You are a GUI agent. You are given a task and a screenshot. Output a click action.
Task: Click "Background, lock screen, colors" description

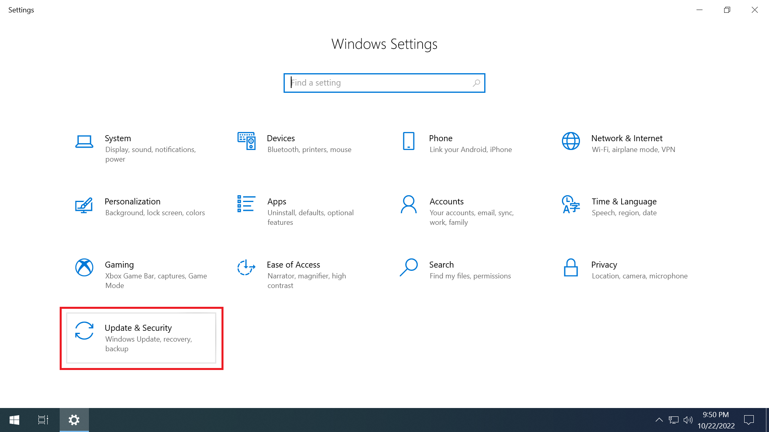coord(155,213)
